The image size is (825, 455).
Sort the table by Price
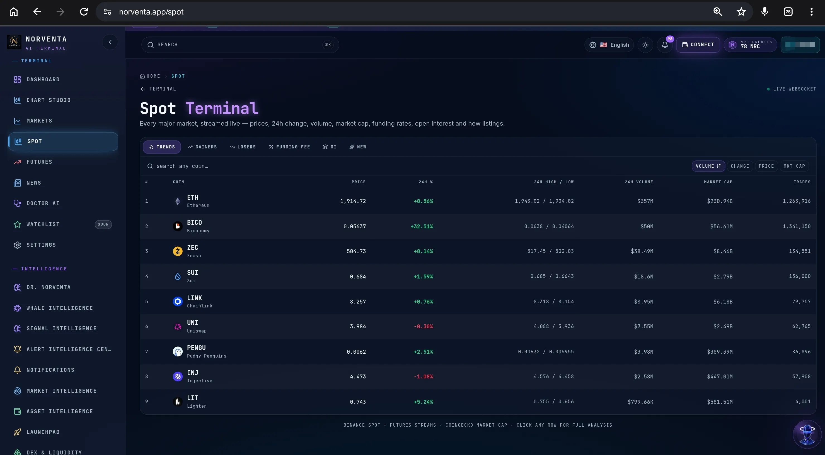[766, 166]
